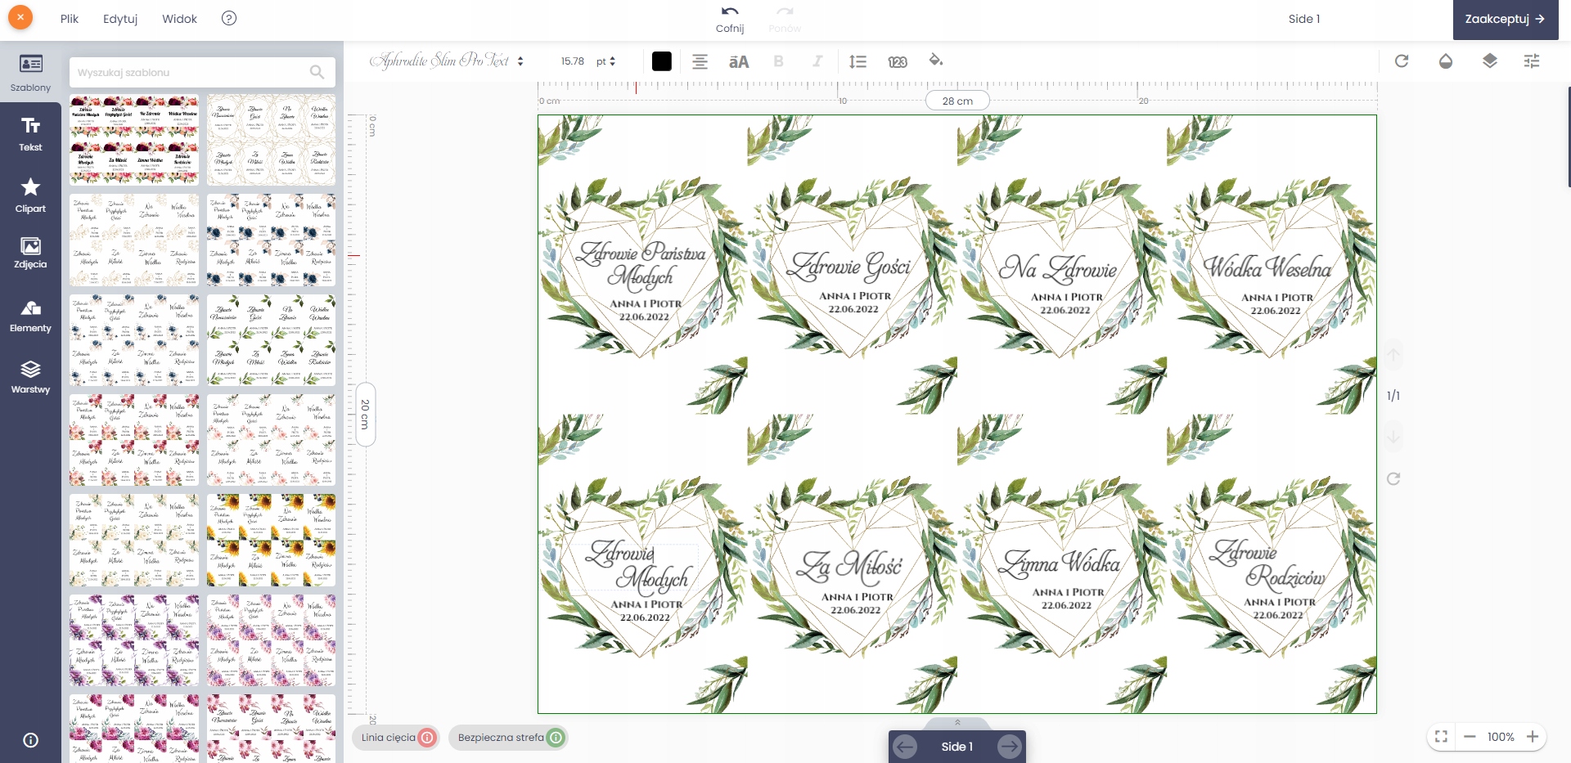The image size is (1571, 763).
Task: Open the Zdjęcia photos panel
Action: point(30,253)
